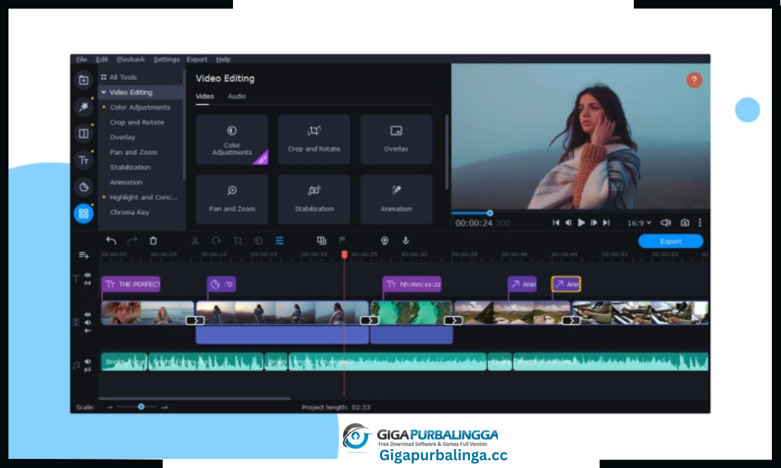Toggle video track visibility eye
This screenshot has width=781, height=468.
tap(88, 315)
